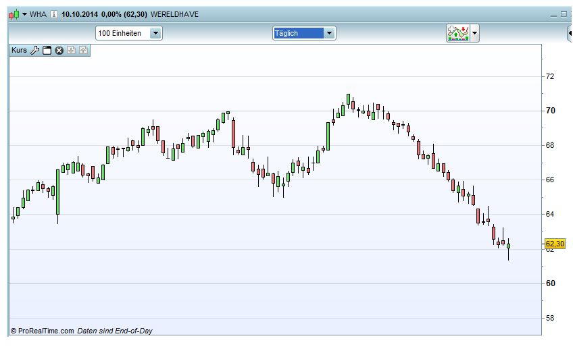Screen dimensions: 573x355
Task: Maximize the chart window
Action: 564,14
